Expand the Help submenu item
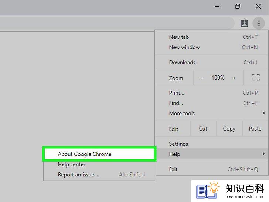 coord(211,154)
